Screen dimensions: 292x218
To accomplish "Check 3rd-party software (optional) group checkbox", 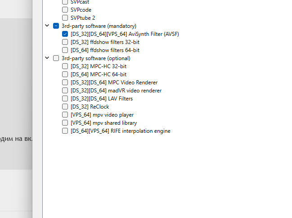I will (56, 58).
